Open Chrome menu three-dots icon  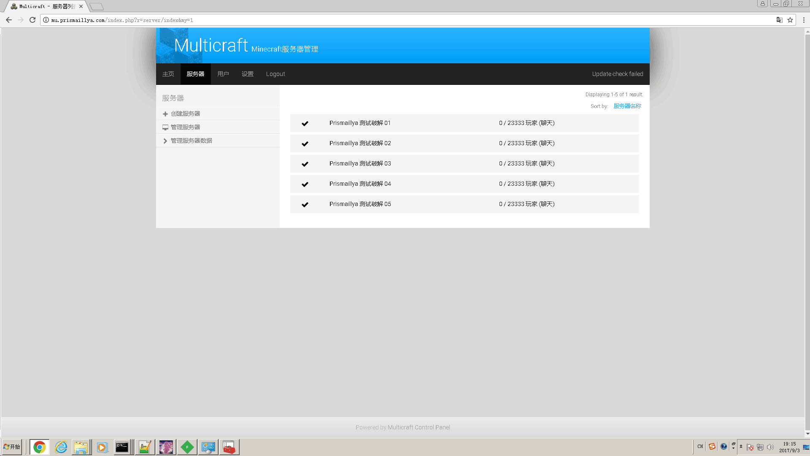click(804, 20)
